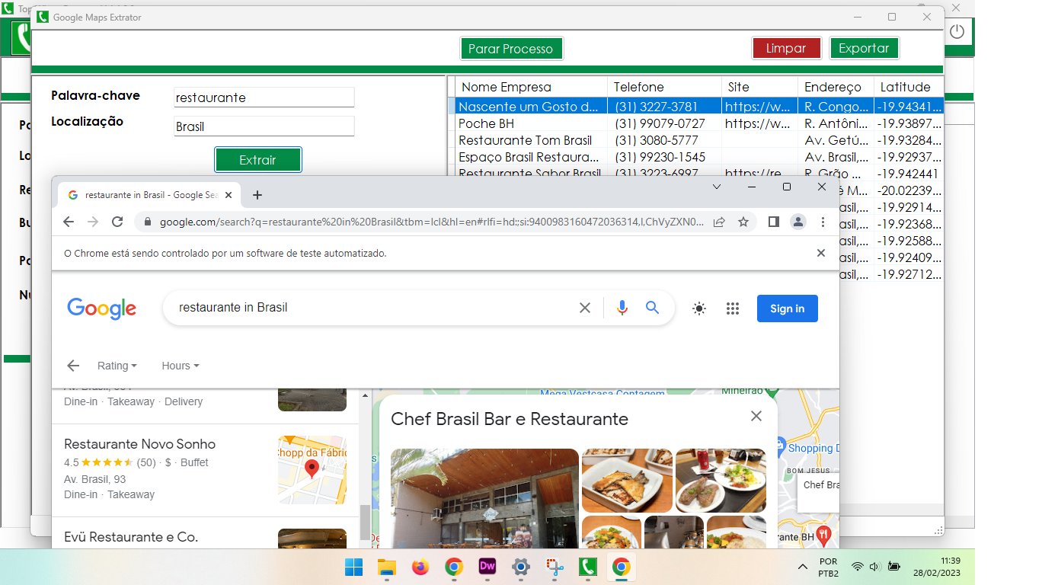Click the voice search microphone icon
1042x585 pixels.
(622, 308)
